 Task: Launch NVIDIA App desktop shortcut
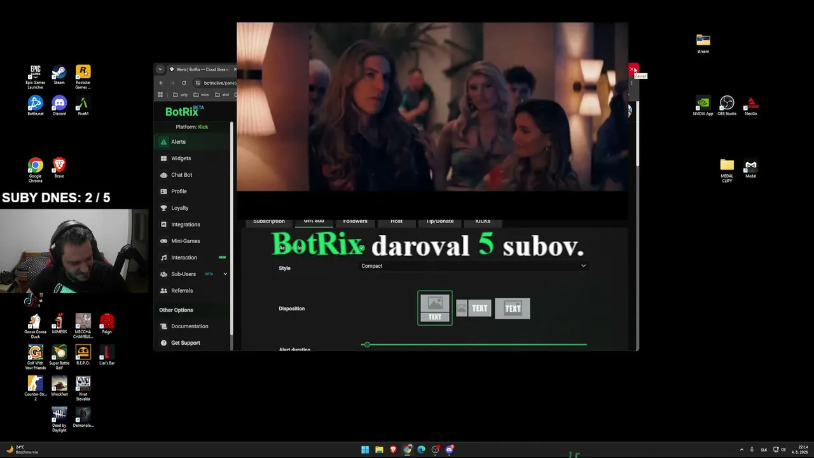(x=703, y=106)
